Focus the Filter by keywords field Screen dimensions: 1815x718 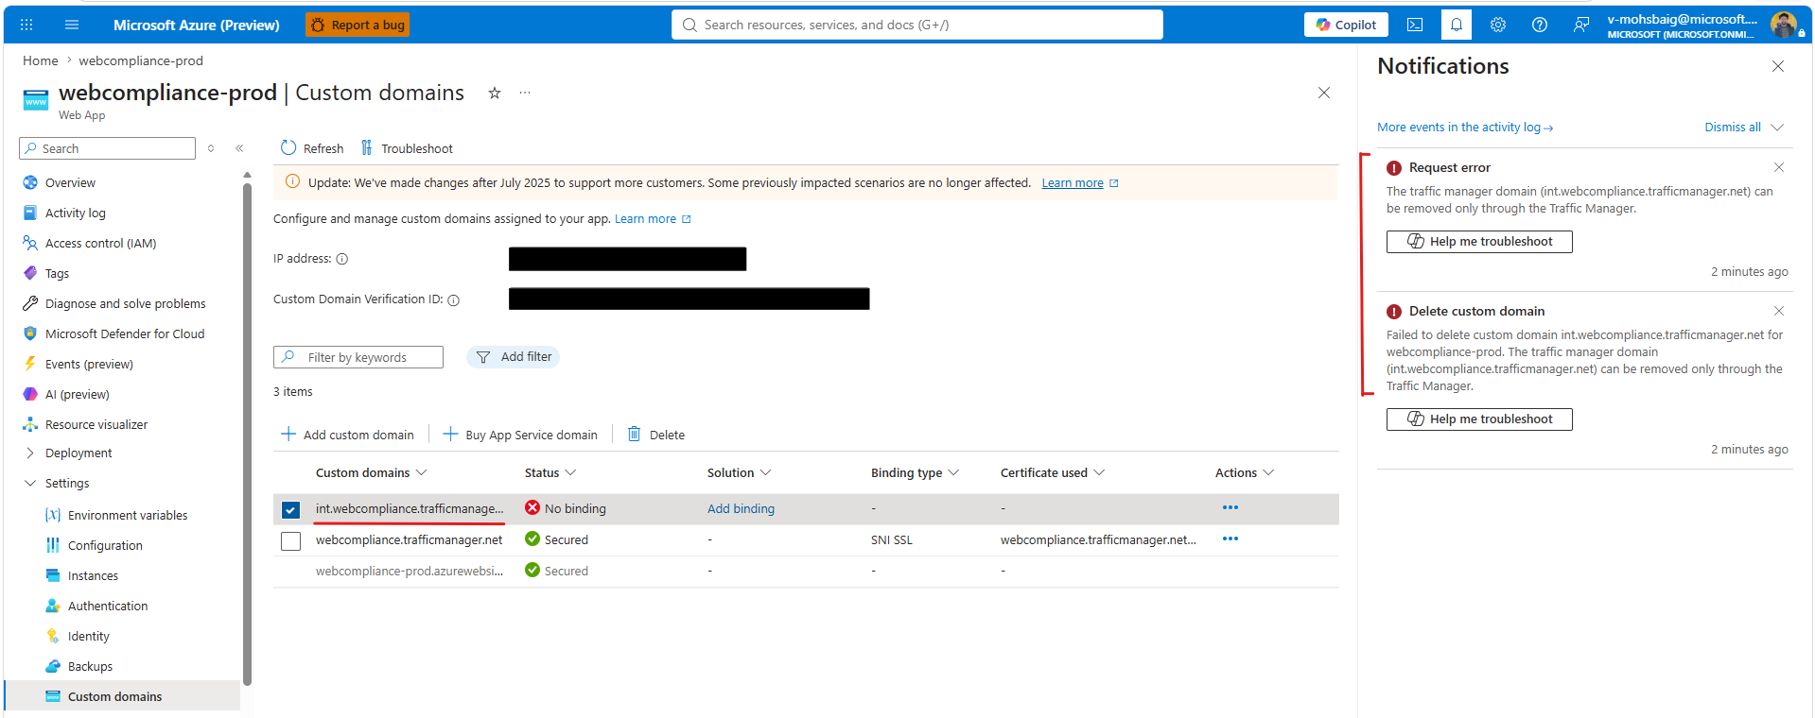[x=358, y=357]
